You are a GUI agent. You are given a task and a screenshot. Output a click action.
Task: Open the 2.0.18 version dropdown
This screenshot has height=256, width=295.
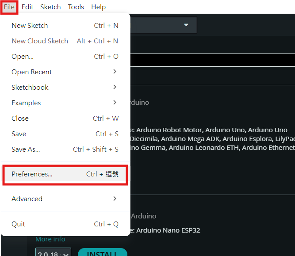tap(53, 252)
